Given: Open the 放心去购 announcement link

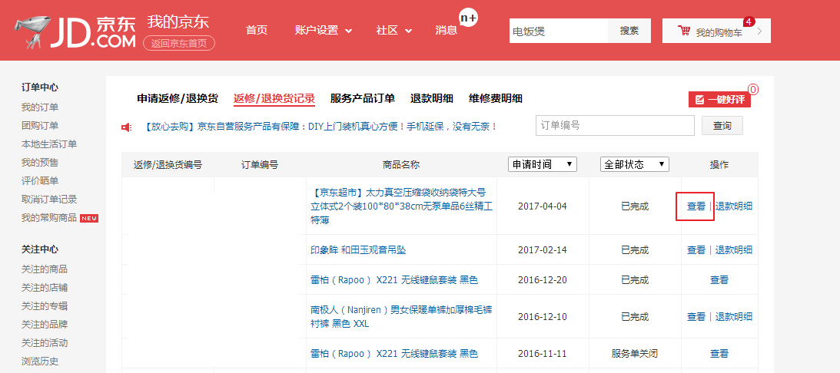Looking at the screenshot, I should point(321,127).
